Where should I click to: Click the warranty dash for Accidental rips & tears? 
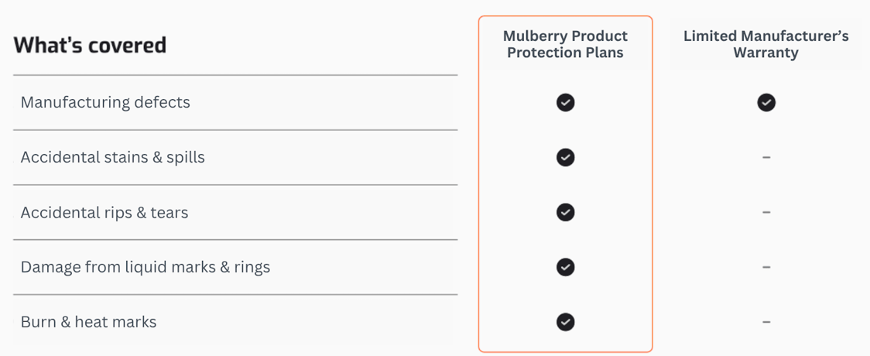pos(766,212)
